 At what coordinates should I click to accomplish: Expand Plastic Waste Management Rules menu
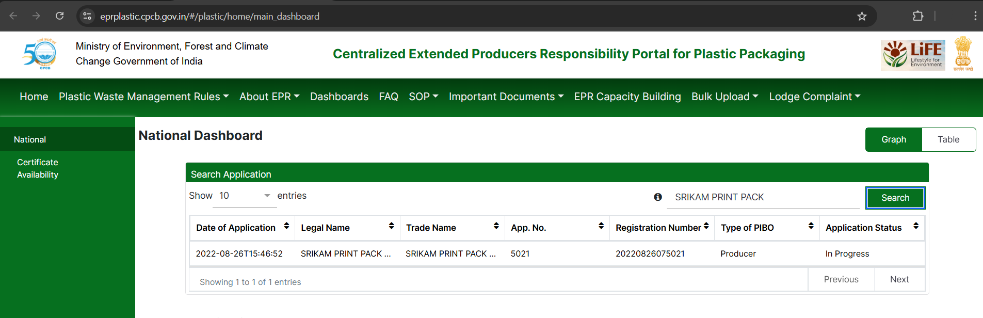click(x=143, y=97)
